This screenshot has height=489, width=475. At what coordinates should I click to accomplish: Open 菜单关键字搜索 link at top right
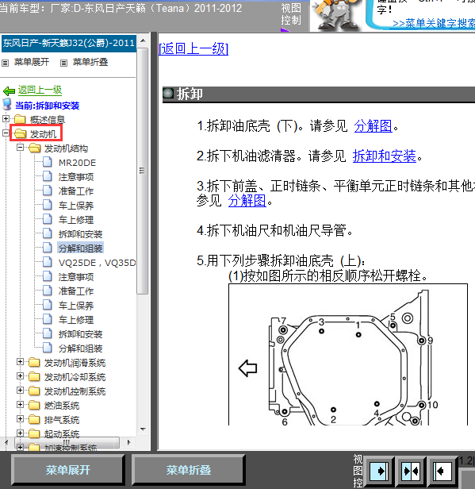tap(434, 23)
